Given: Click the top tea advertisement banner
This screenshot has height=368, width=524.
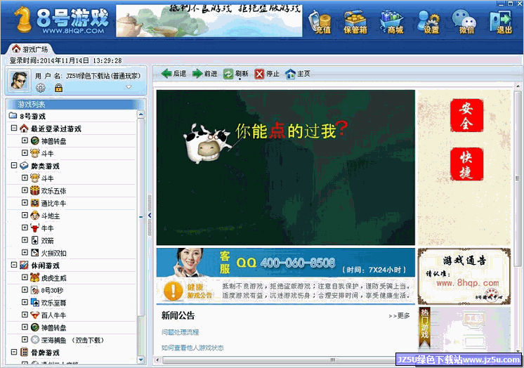Looking at the screenshot, I should [x=209, y=21].
